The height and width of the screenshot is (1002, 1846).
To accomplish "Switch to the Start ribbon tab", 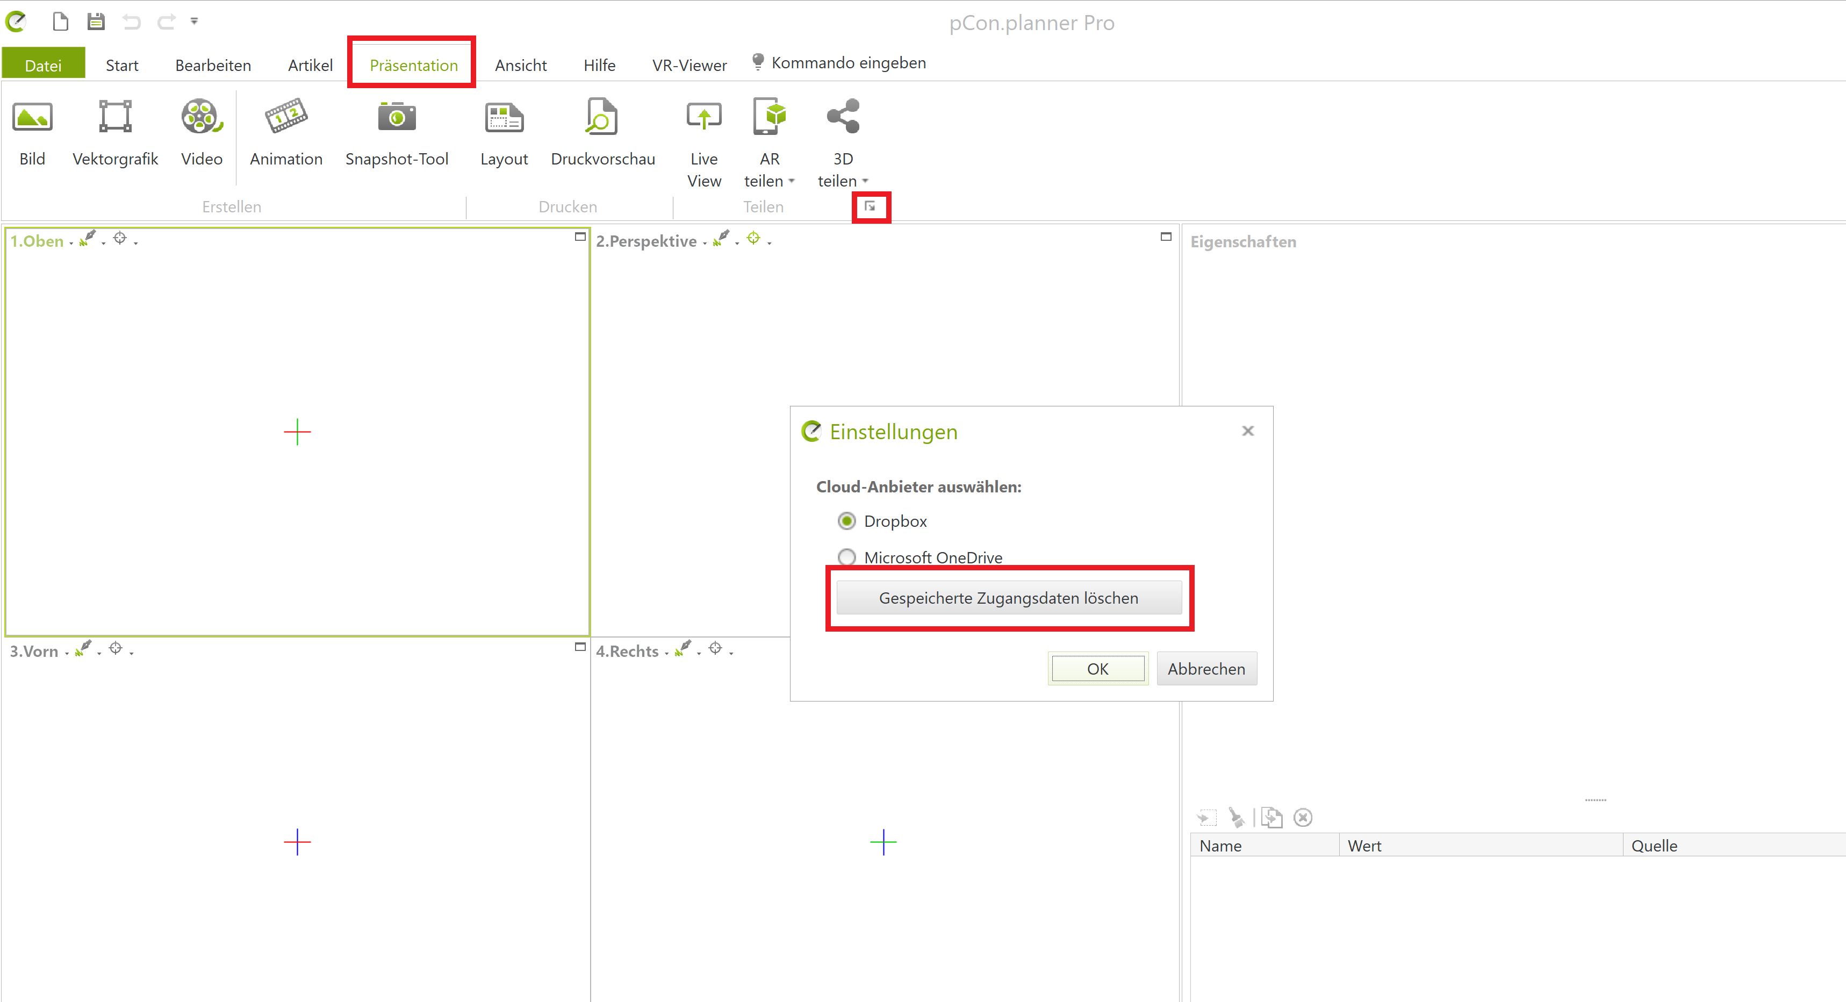I will (122, 65).
